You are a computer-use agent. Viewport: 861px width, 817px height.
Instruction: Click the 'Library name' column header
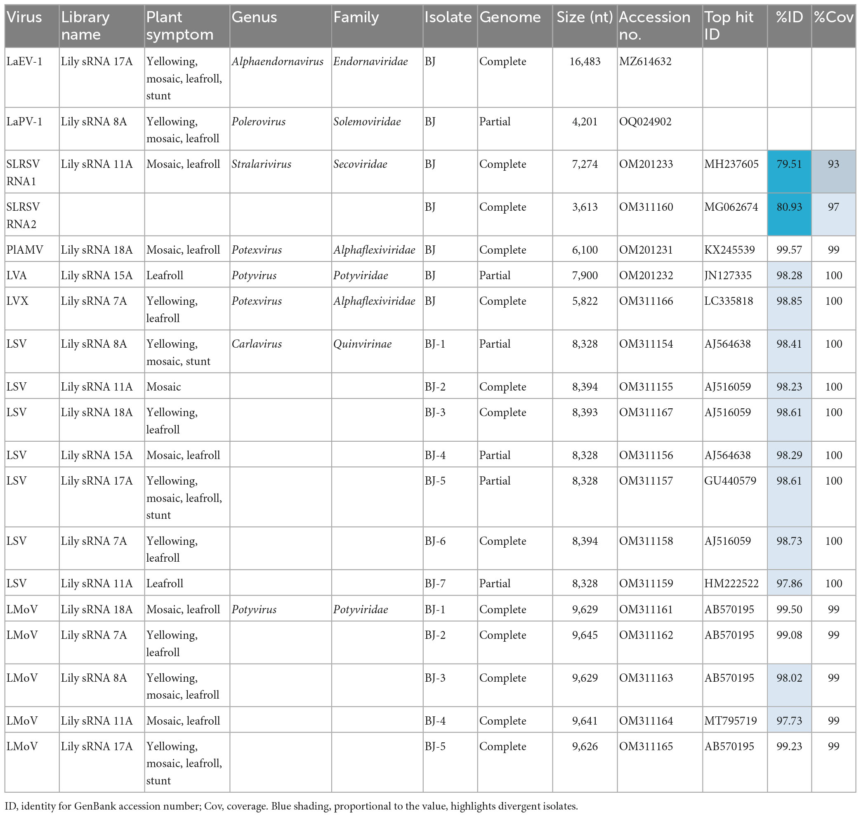[x=102, y=26]
